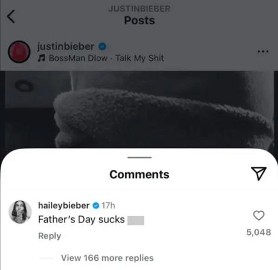Tap haileybieber's verified badge

point(96,205)
